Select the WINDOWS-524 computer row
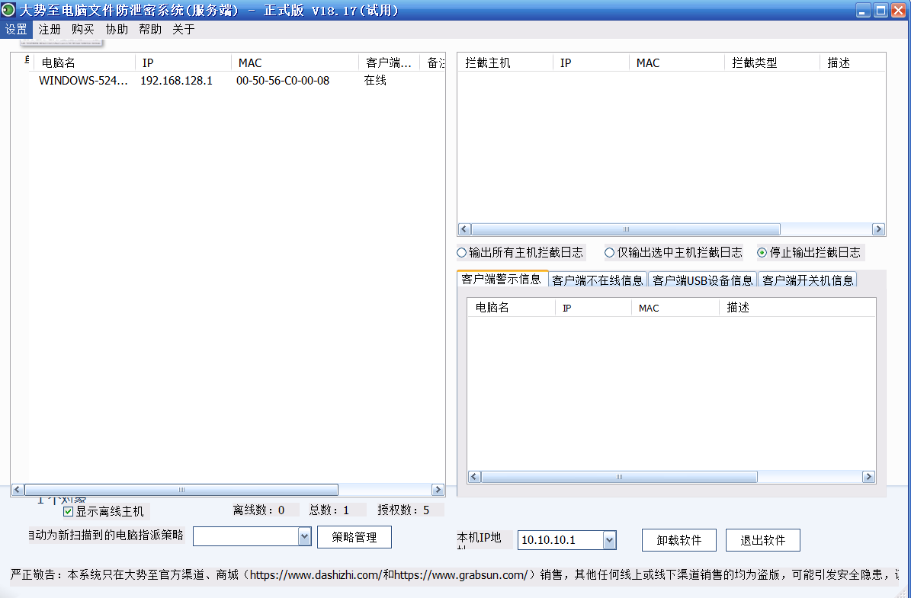 [84, 81]
